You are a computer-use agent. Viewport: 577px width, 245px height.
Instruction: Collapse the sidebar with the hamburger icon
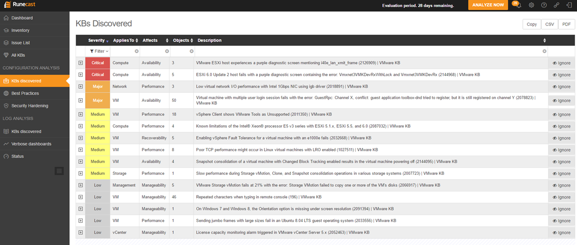pos(59,171)
